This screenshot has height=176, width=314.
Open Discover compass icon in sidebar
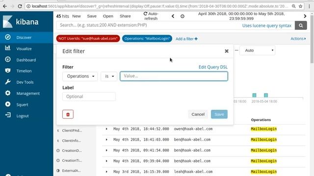coord(8,37)
